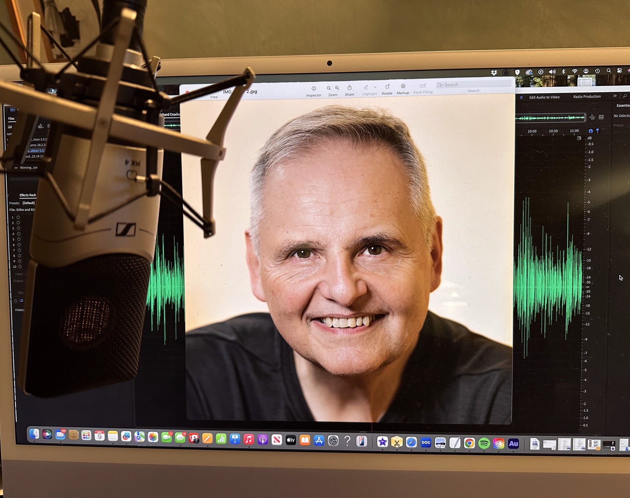Open Photos from the Dock

(153, 437)
